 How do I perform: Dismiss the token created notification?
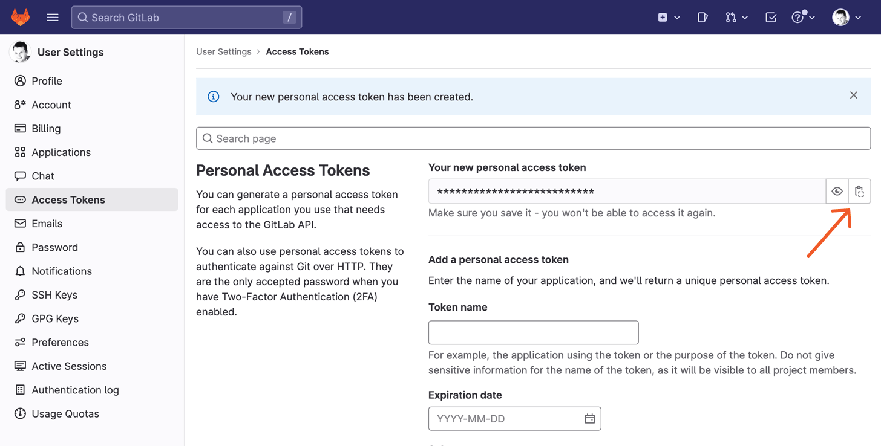point(853,95)
